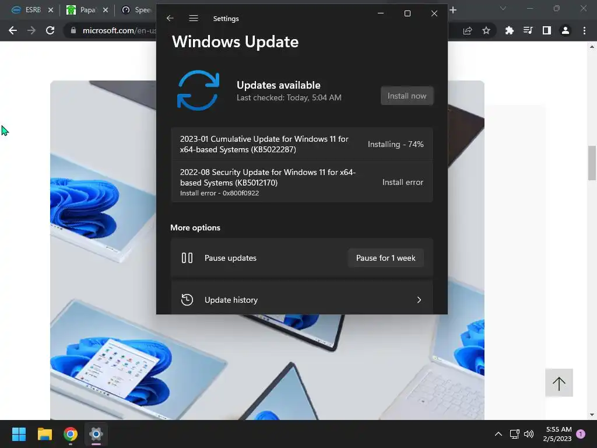Show hidden icons in the system tray
Image resolution: width=597 pixels, height=448 pixels.
498,434
